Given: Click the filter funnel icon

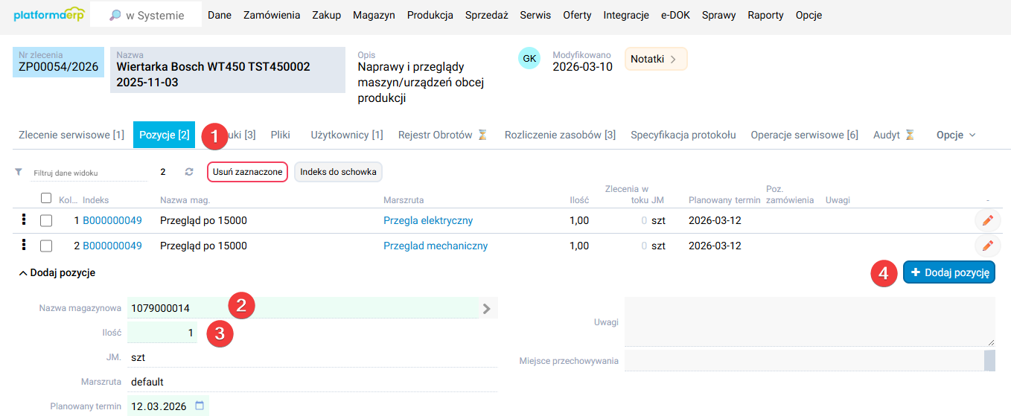Looking at the screenshot, I should (x=19, y=172).
